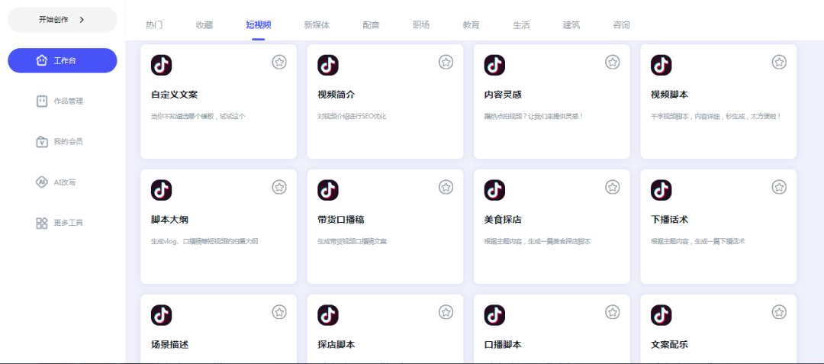
Task: Open the 场景描述 template title
Action: pos(169,345)
